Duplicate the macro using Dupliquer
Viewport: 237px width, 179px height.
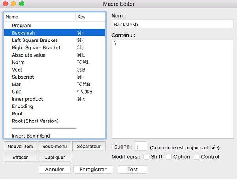coord(55,157)
